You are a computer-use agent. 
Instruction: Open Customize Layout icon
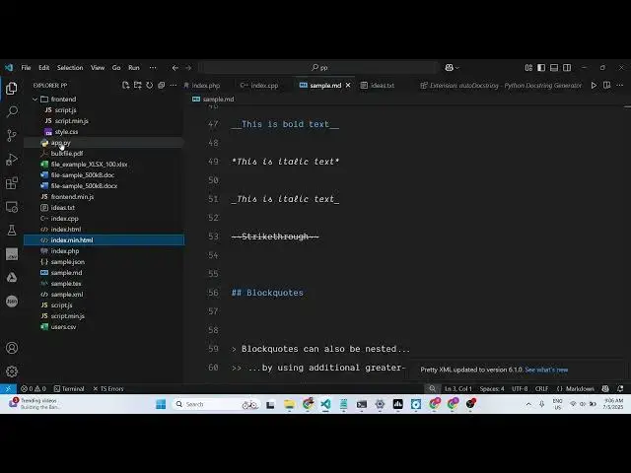coord(528,68)
